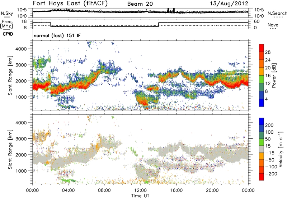This screenshot has width=287, height=198.
Task: Click the '12:00' time tick label
Action: pos(140,190)
